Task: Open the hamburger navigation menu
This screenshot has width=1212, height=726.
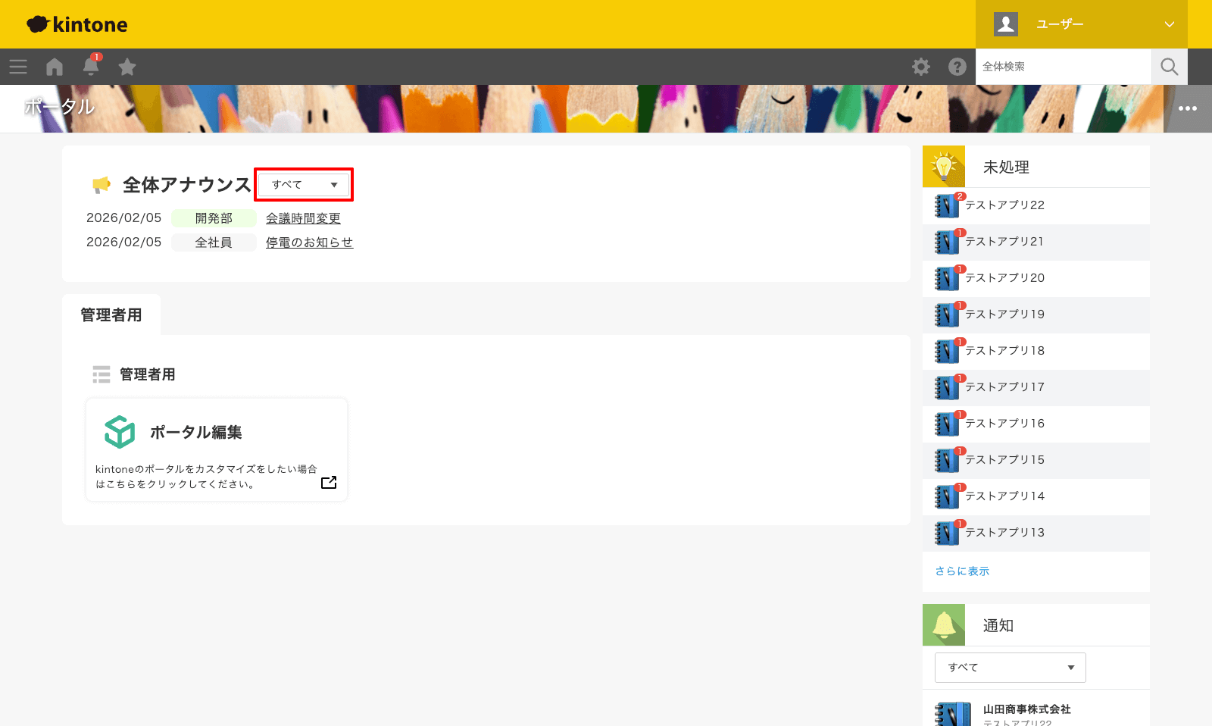Action: pos(18,67)
